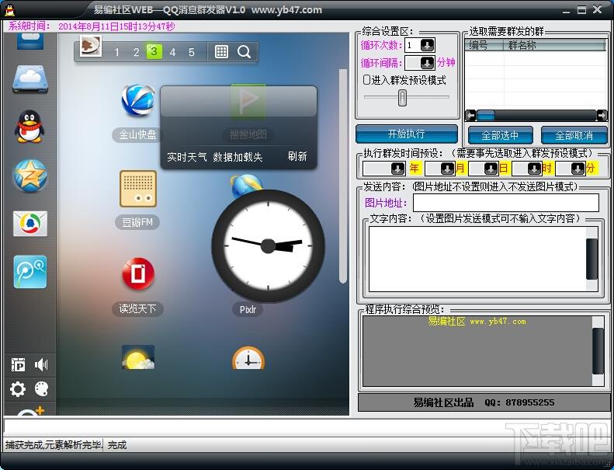Click the 开始执行 button
Viewport: 614px width, 470px height.
point(407,134)
